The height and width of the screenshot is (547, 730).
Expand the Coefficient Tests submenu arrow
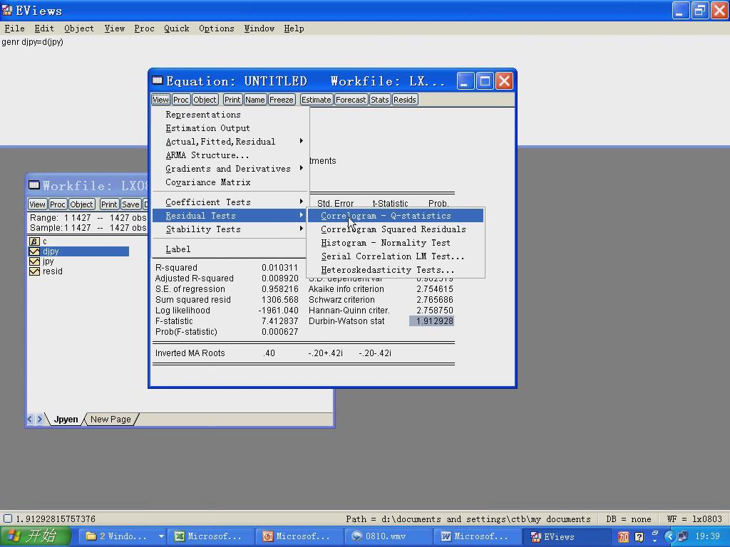tap(302, 202)
